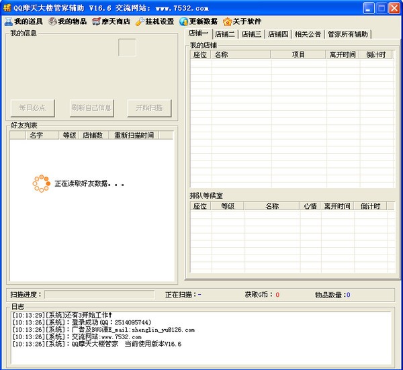Close the QQ摩天大楼管家辅助 window
The image size is (403, 370).
point(394,8)
